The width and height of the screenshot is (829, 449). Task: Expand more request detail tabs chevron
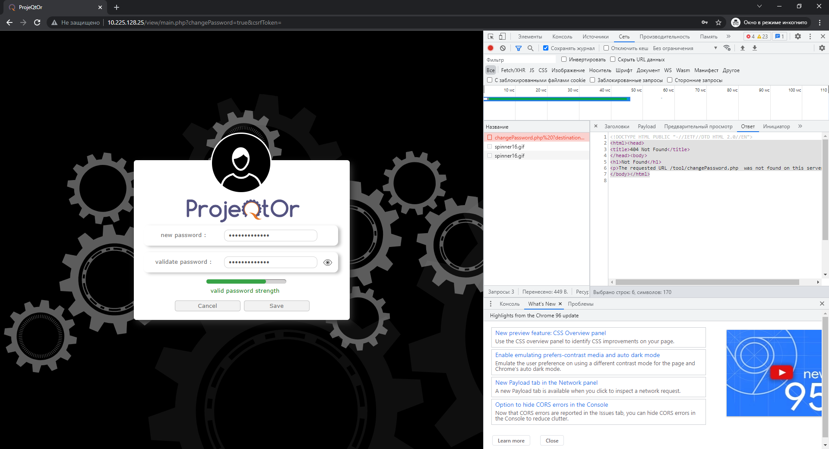click(x=800, y=126)
